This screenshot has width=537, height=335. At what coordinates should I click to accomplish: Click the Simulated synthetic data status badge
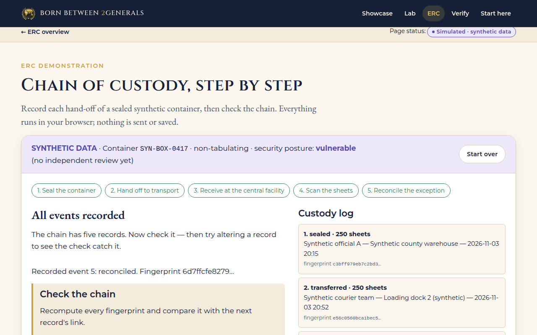(x=472, y=32)
